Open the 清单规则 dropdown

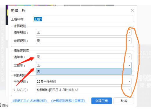point(84,32)
